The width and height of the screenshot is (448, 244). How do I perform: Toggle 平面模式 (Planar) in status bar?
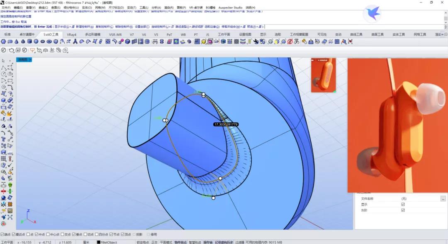166,242
